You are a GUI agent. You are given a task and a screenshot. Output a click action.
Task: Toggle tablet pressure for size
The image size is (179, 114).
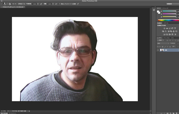click(x=78, y=4)
